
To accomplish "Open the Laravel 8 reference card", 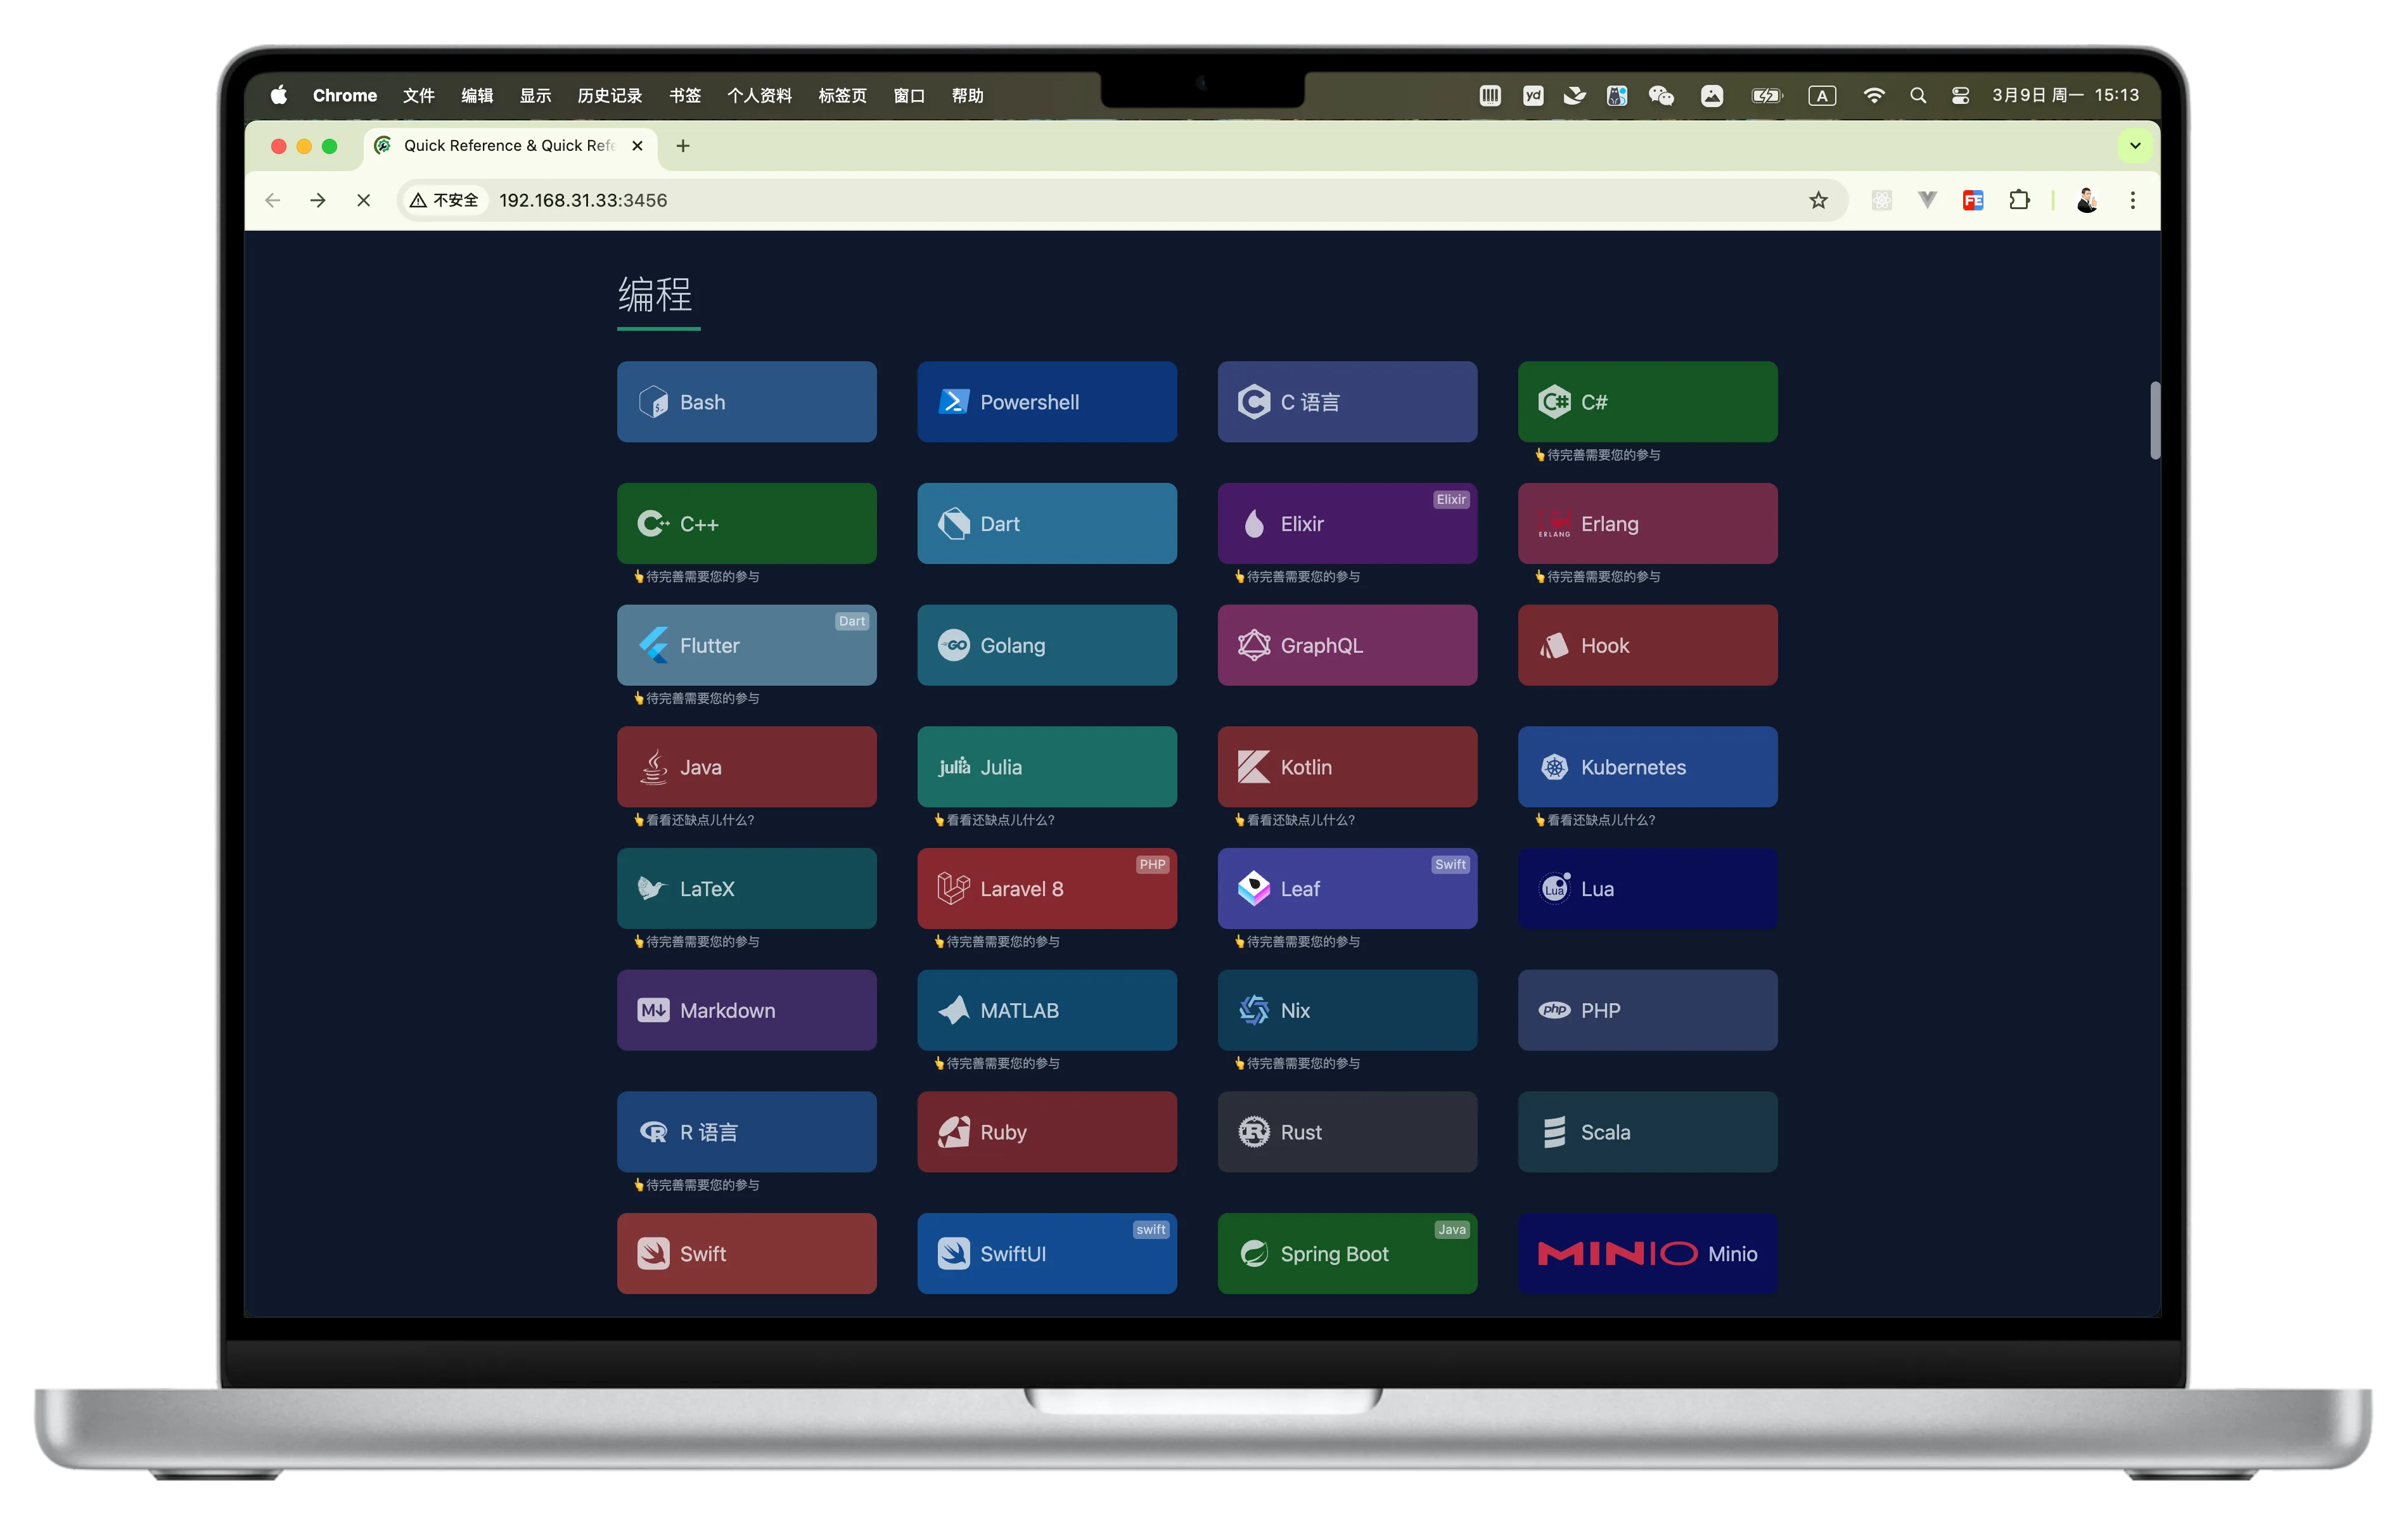I will (x=1046, y=889).
